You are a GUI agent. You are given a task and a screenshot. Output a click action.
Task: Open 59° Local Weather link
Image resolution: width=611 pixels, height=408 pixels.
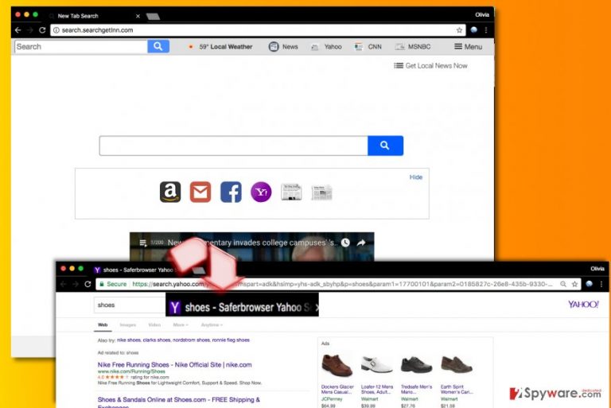pos(220,47)
